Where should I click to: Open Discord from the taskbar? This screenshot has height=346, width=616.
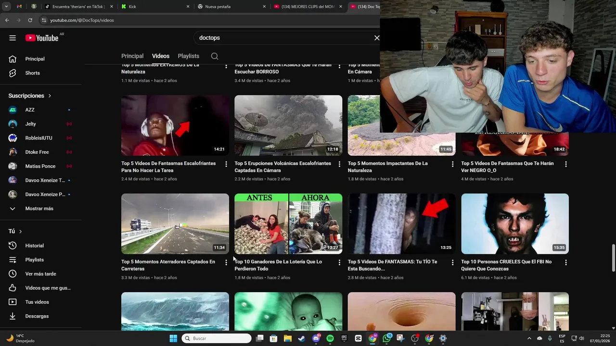pyautogui.click(x=316, y=338)
